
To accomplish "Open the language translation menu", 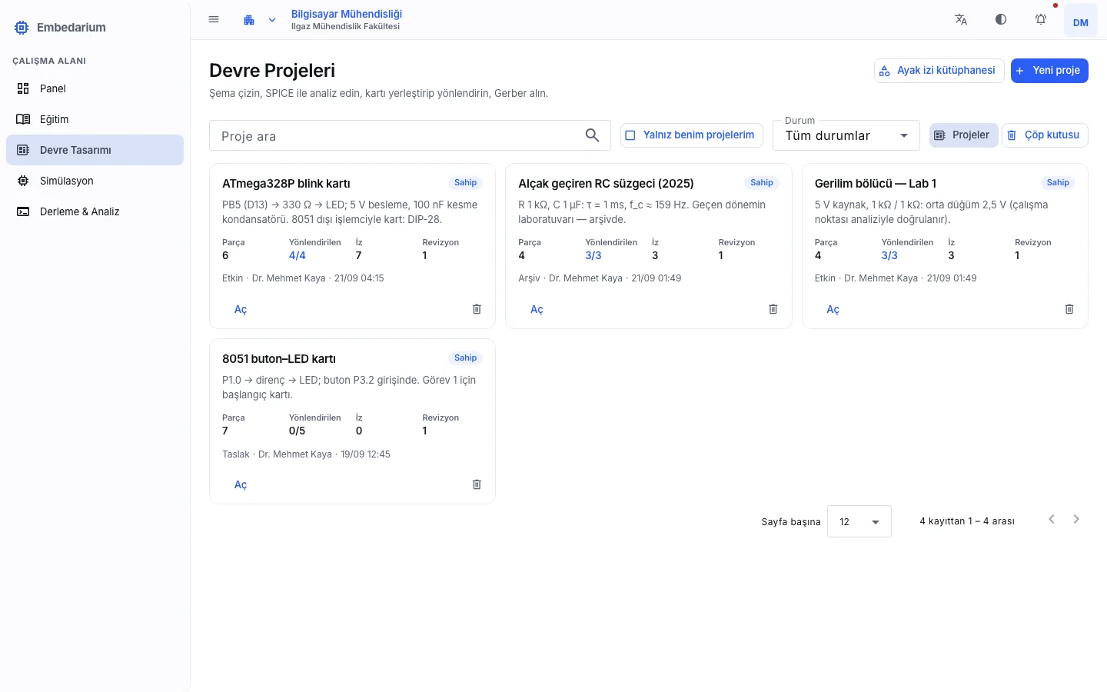I will tap(961, 20).
